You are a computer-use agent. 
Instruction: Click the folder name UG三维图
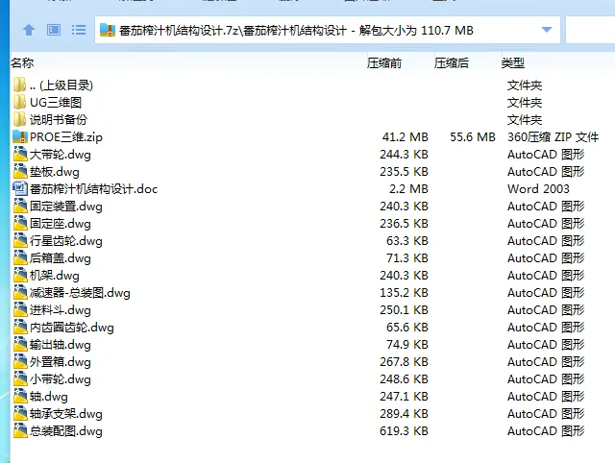click(56, 103)
